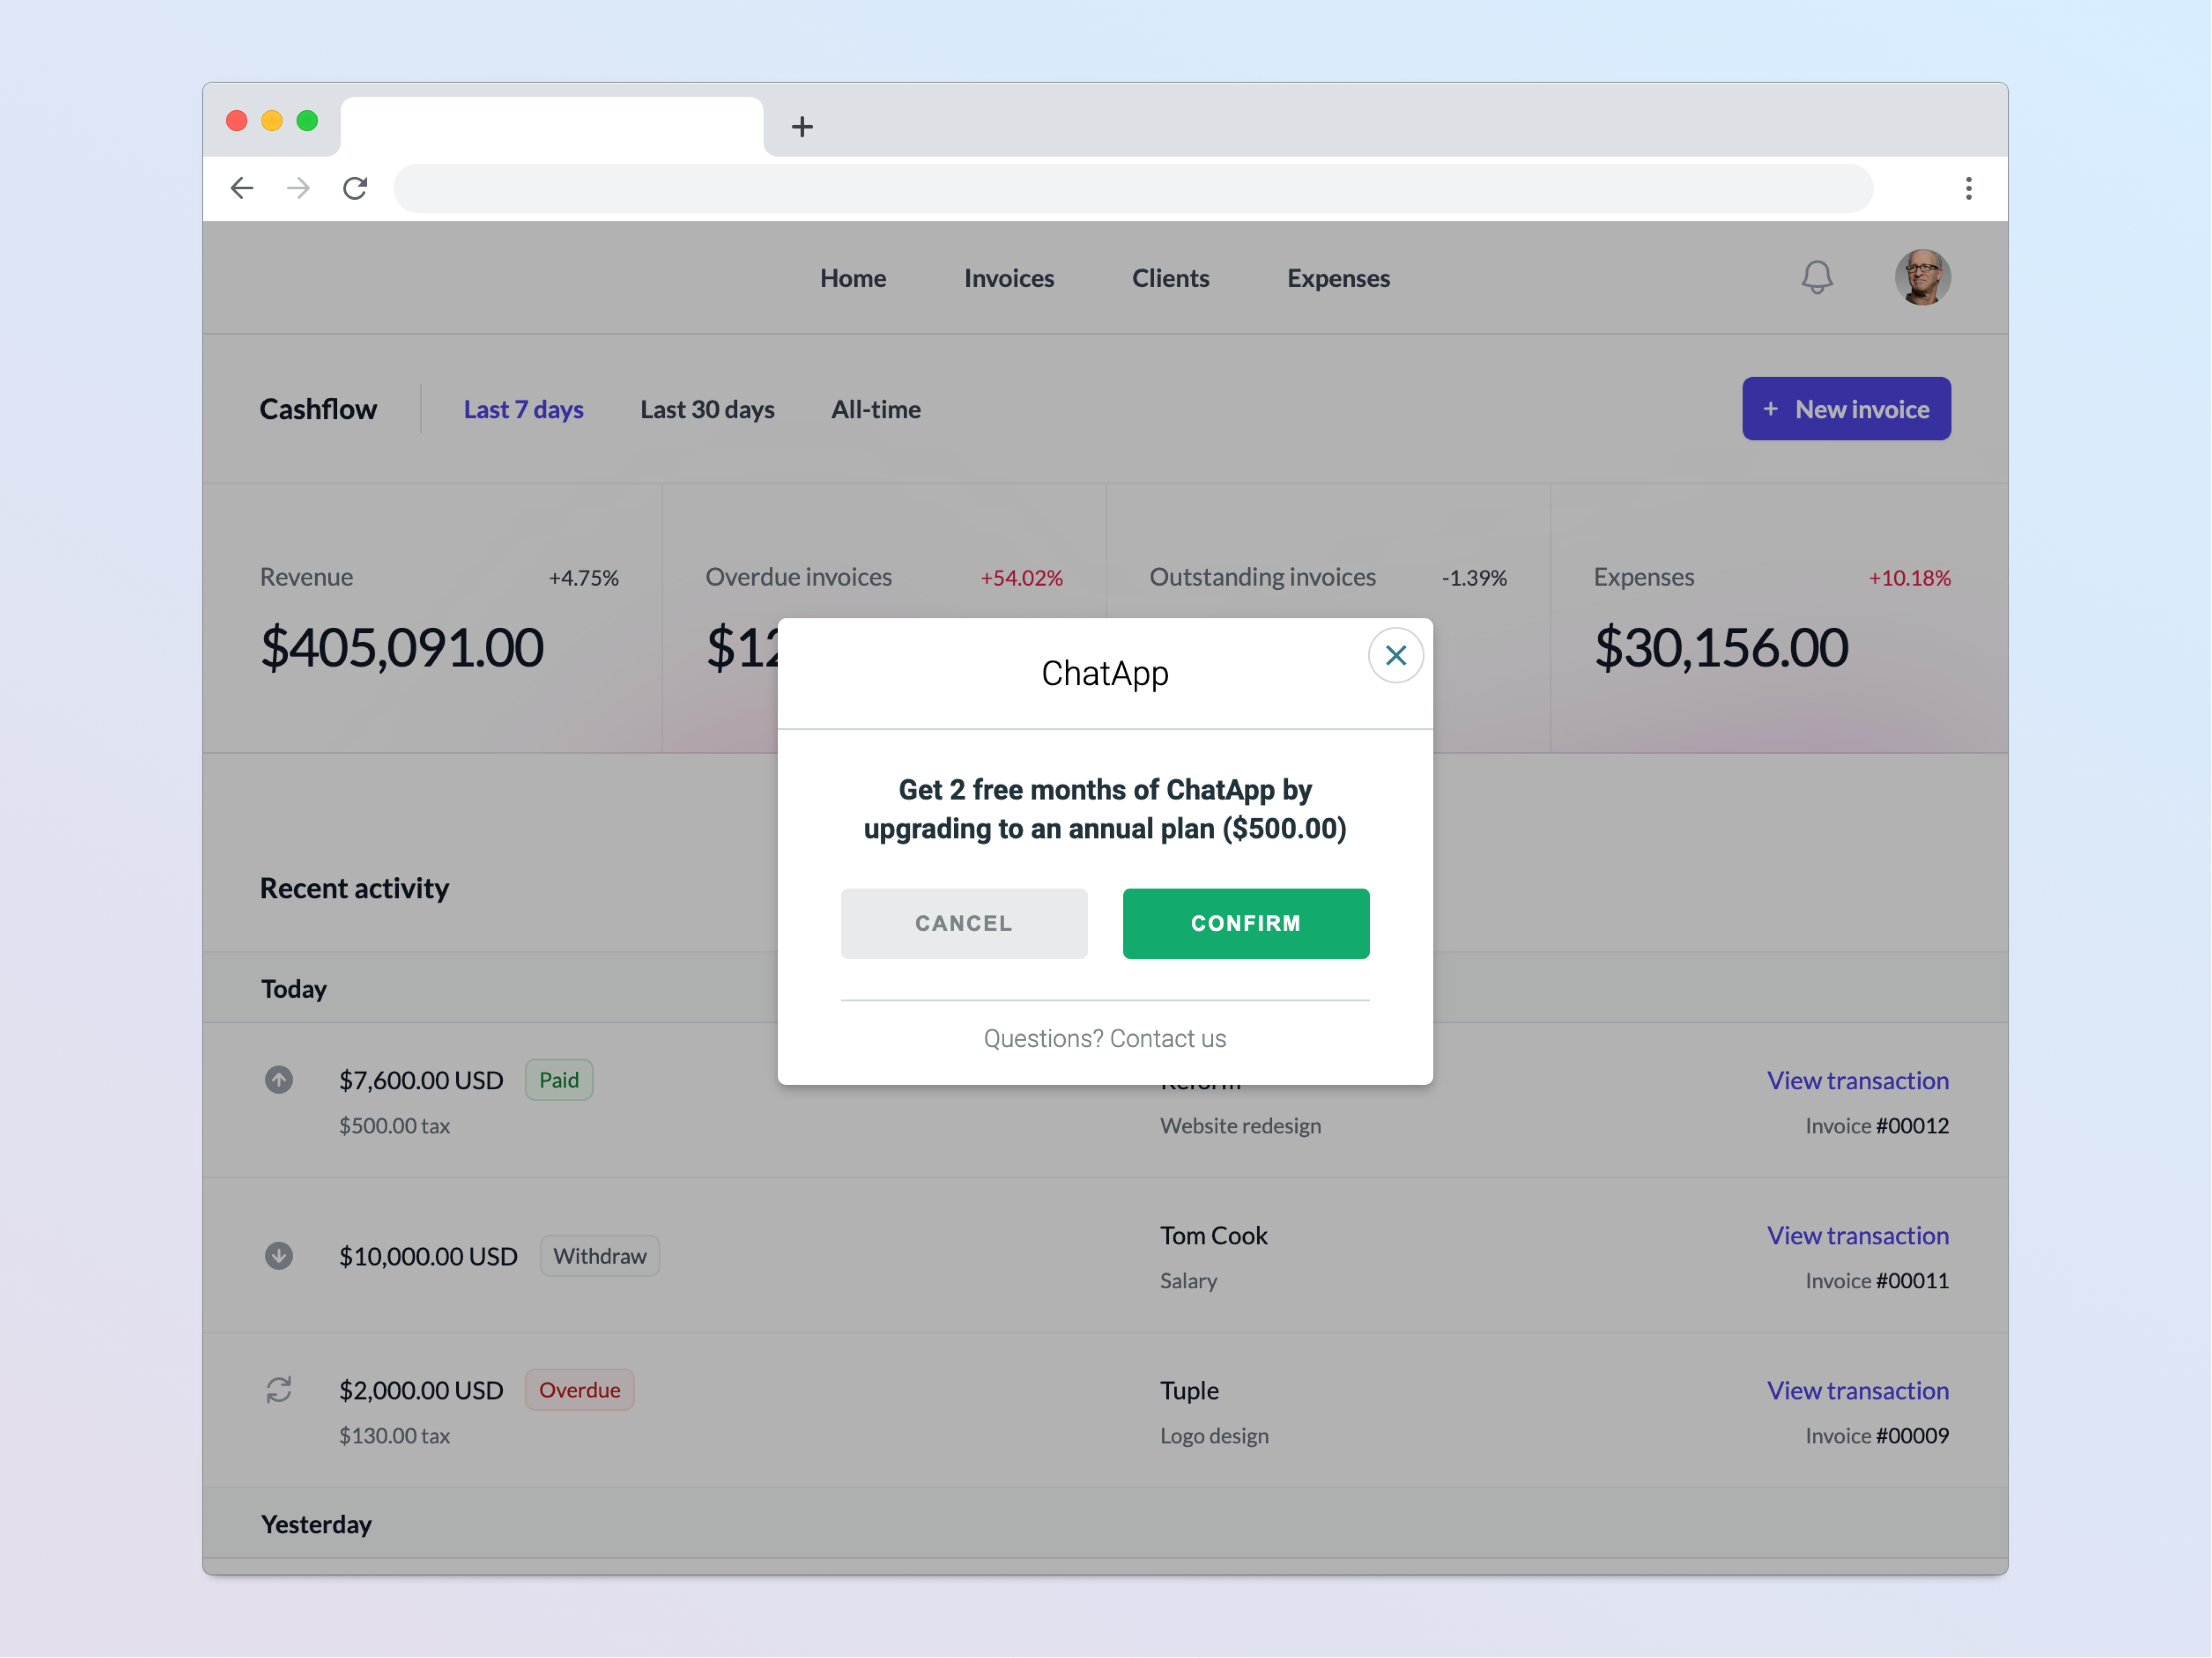Open the Clients page
This screenshot has height=1658, width=2212.
[x=1170, y=278]
